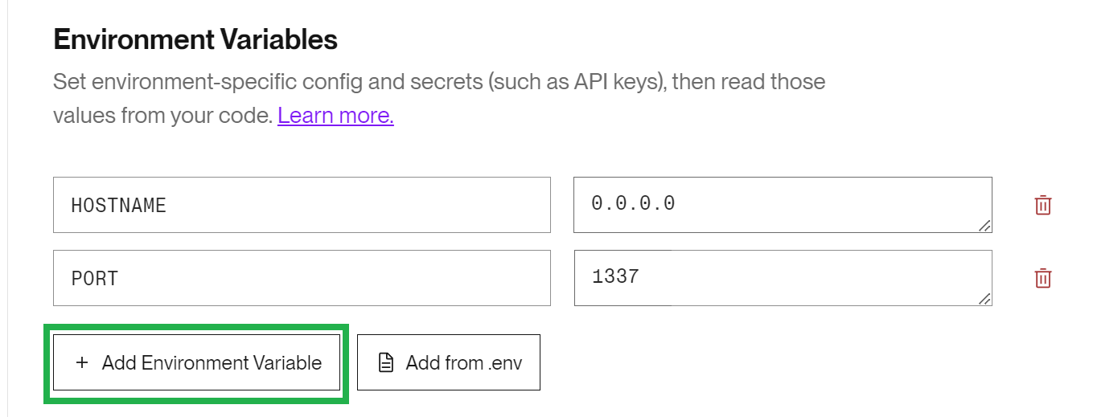Screen dimensions: 1093x417
Task: Click the Add Environment Variable button
Action: click(196, 362)
